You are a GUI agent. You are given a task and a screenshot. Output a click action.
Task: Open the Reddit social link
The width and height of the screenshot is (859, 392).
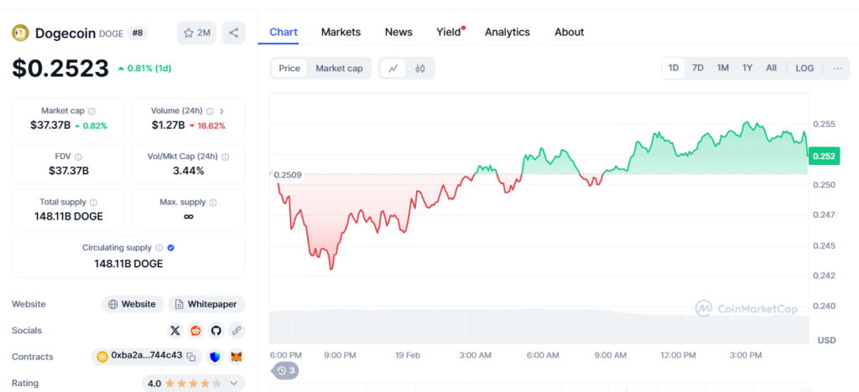[x=195, y=331]
